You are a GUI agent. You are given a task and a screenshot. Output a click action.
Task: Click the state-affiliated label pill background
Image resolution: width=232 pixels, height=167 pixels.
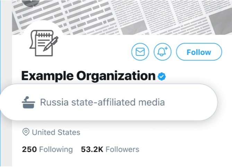click(x=109, y=102)
